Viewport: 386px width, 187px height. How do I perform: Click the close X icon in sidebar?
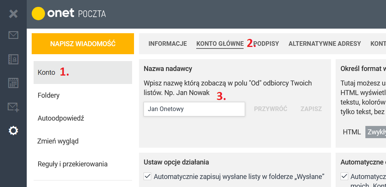pos(13,13)
